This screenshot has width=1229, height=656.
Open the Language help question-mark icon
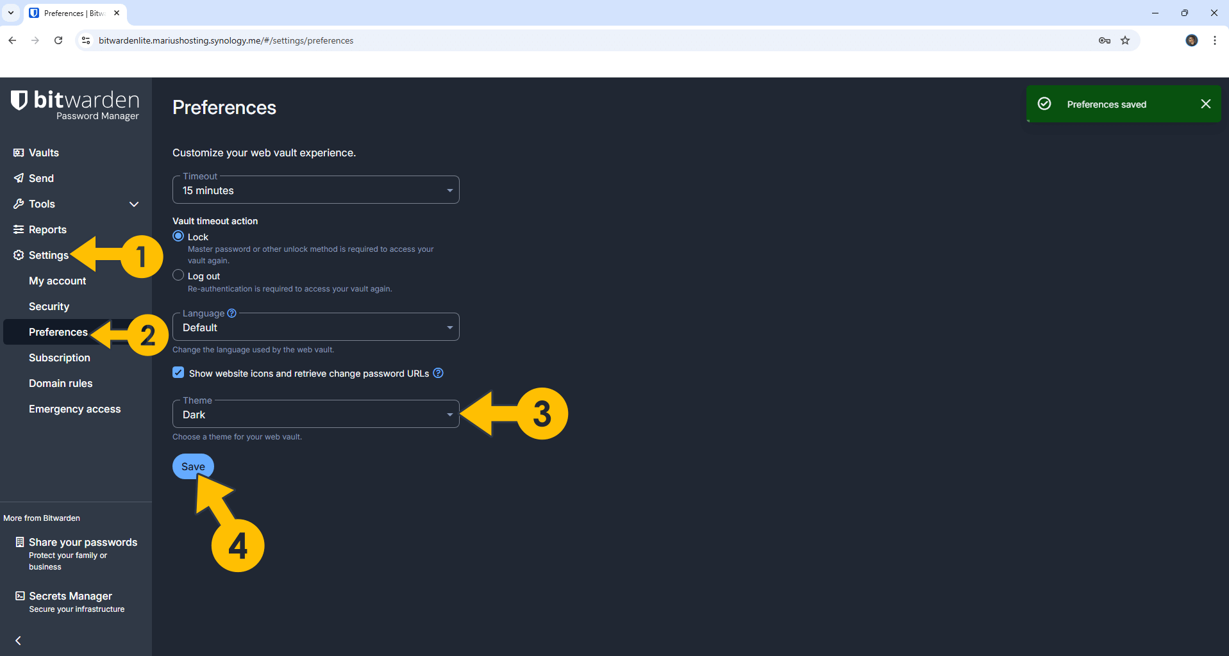pos(231,313)
